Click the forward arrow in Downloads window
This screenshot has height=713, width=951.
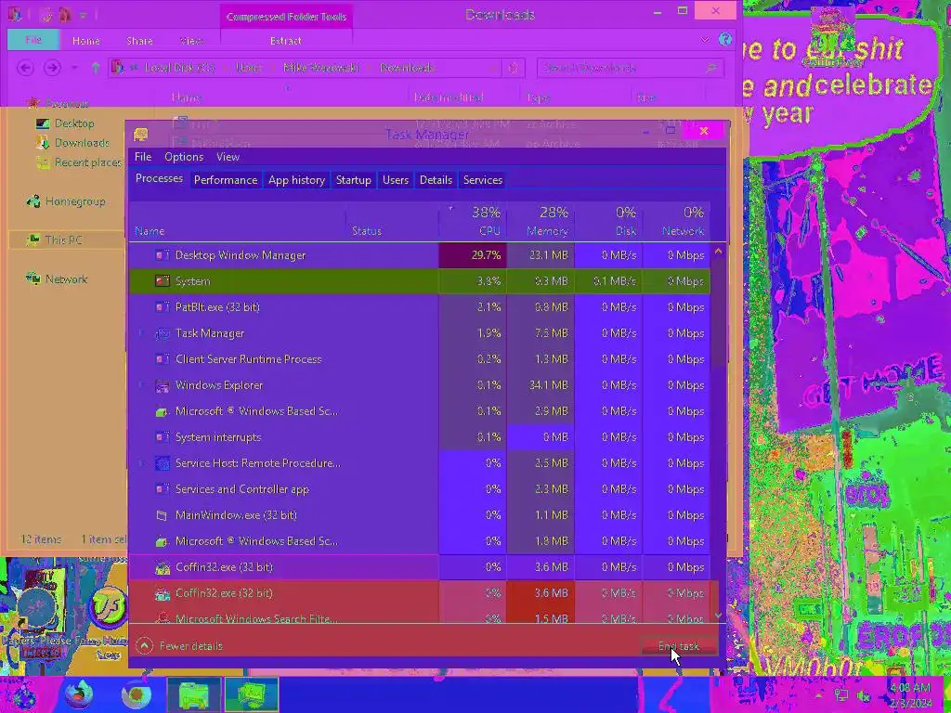coord(52,67)
